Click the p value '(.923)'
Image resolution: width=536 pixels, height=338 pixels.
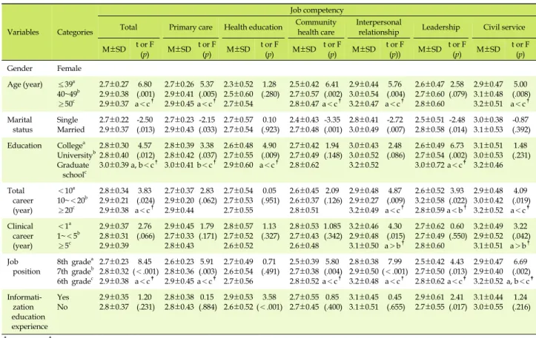click(270, 130)
